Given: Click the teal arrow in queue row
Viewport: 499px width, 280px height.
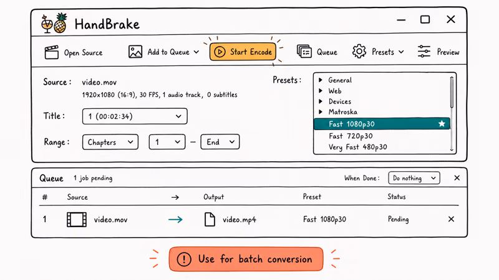Looking at the screenshot, I should coord(175,220).
